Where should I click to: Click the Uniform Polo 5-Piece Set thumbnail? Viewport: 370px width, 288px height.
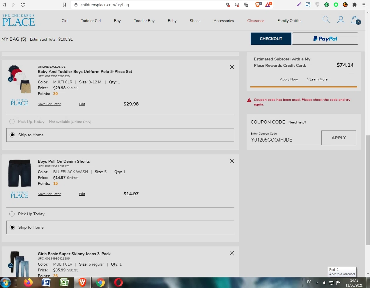point(20,79)
